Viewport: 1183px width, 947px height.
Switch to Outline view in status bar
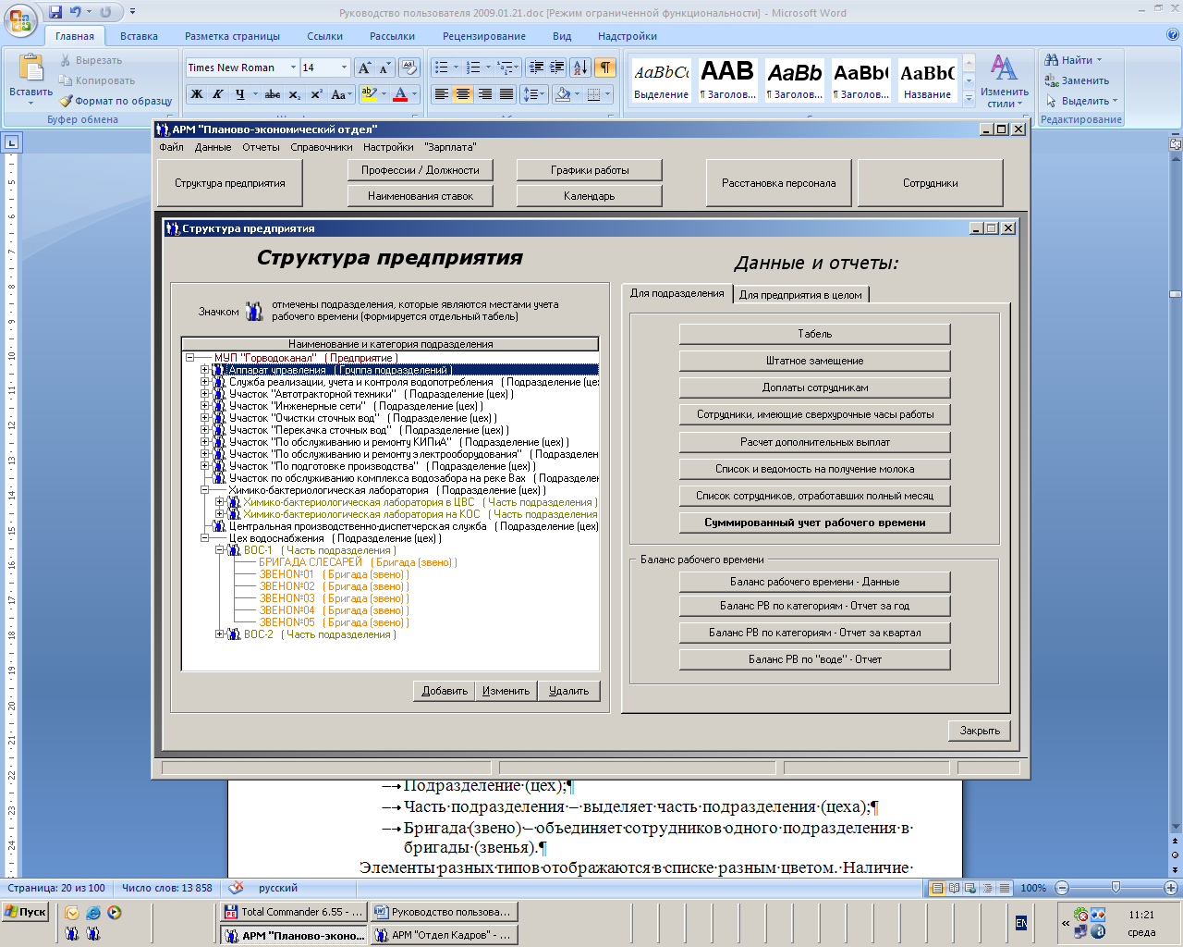[987, 888]
